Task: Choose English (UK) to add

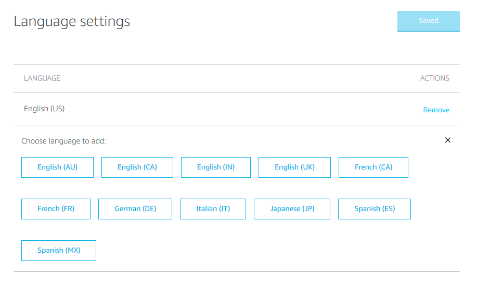Action: pos(294,167)
